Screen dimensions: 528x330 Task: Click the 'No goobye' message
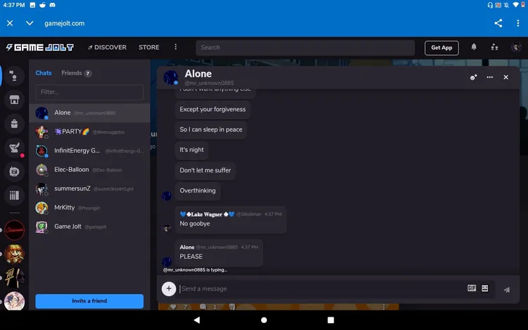pyautogui.click(x=194, y=224)
